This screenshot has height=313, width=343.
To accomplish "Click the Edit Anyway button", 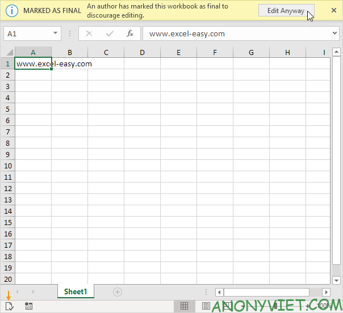I will [x=286, y=11].
